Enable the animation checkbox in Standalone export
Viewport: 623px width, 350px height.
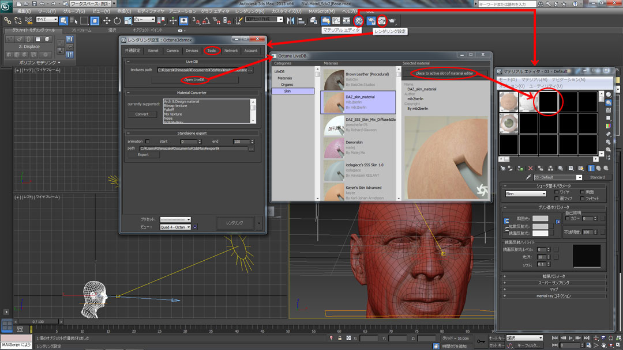click(x=148, y=142)
